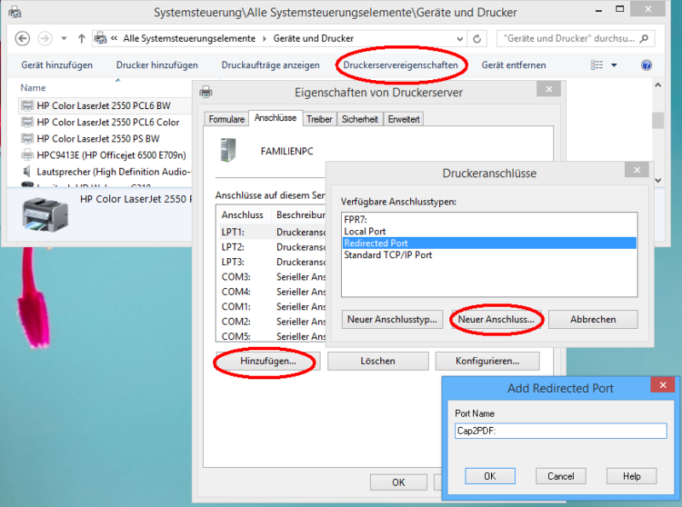Image resolution: width=682 pixels, height=507 pixels.
Task: Click the Back navigation arrow
Action: [x=23, y=39]
